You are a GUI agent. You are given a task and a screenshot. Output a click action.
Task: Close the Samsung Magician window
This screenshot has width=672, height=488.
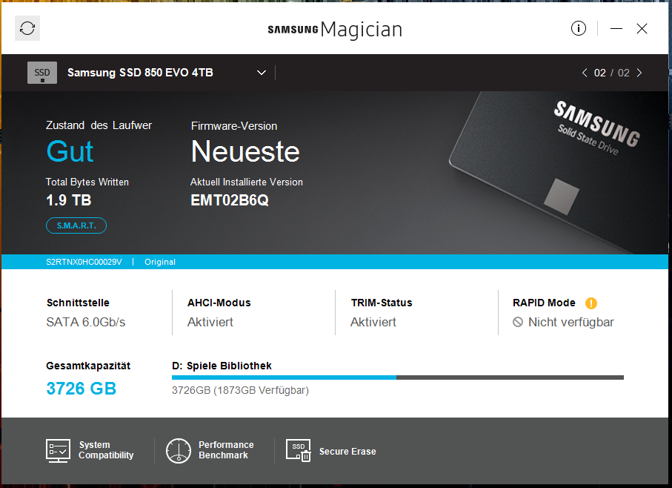point(642,29)
